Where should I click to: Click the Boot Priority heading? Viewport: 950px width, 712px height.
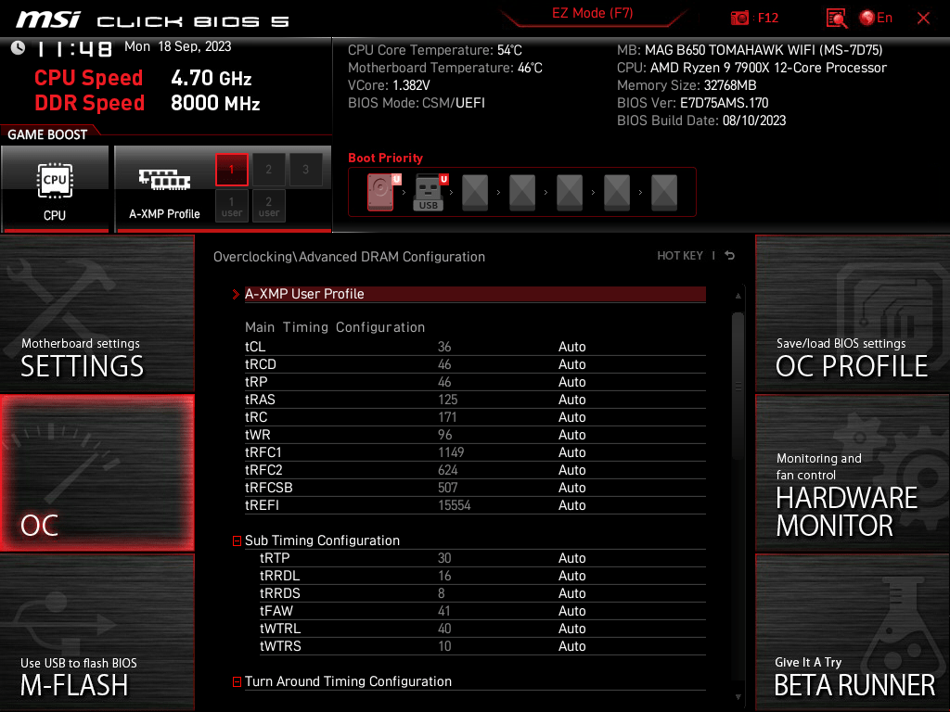tap(385, 158)
